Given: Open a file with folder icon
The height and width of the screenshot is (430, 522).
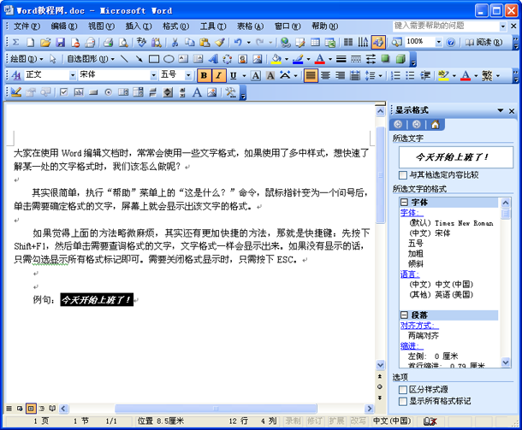Looking at the screenshot, I should tap(45, 42).
